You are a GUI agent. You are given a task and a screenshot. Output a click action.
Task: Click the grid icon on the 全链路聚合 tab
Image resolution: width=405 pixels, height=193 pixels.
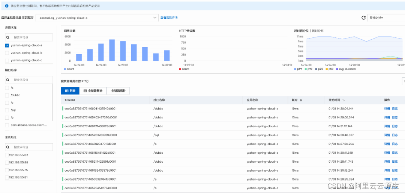pyautogui.click(x=85, y=91)
